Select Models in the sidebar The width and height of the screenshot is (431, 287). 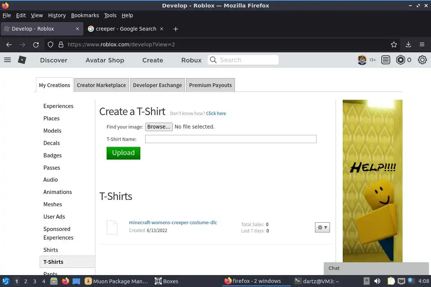tap(52, 131)
